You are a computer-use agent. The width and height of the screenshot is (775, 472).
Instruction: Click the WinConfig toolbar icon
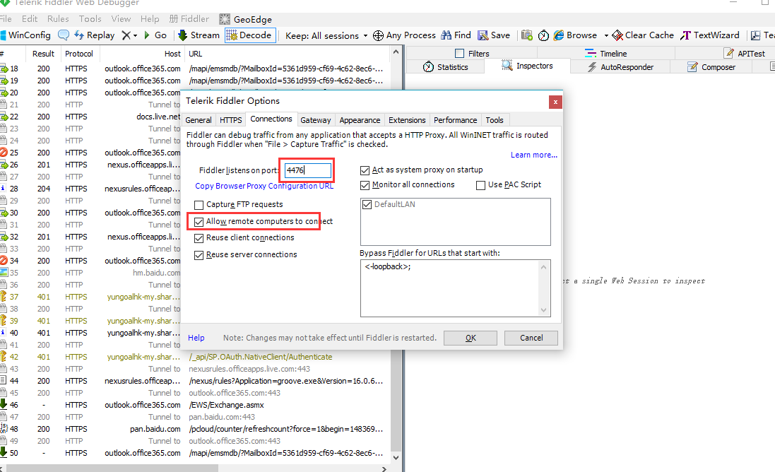coord(4,35)
